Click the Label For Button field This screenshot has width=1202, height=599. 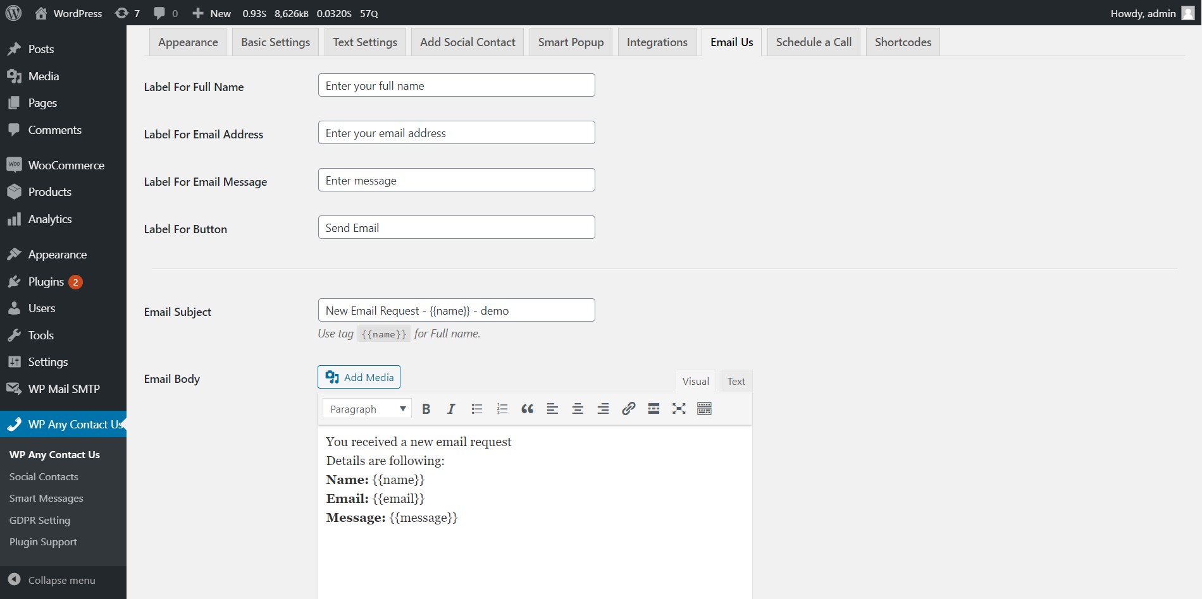point(456,227)
